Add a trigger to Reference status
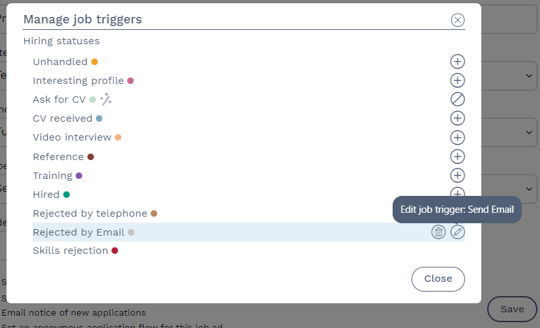Viewport: 540px width, 328px height. tap(457, 156)
